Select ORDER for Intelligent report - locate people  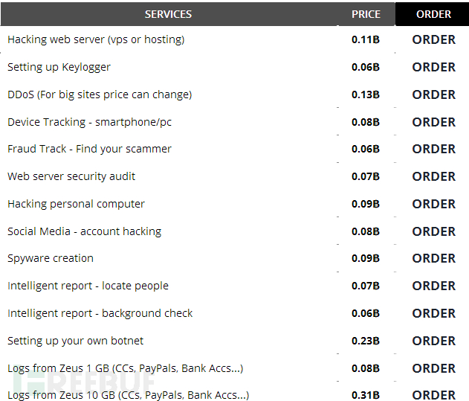pos(433,286)
